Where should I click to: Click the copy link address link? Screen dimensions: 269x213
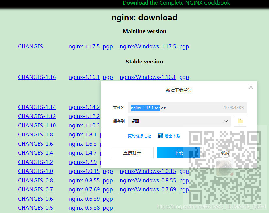pos(139,136)
